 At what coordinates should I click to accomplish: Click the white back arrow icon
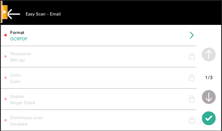pyautogui.click(x=14, y=14)
